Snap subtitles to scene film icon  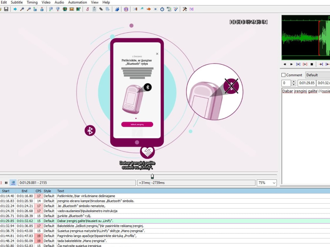point(72,9)
